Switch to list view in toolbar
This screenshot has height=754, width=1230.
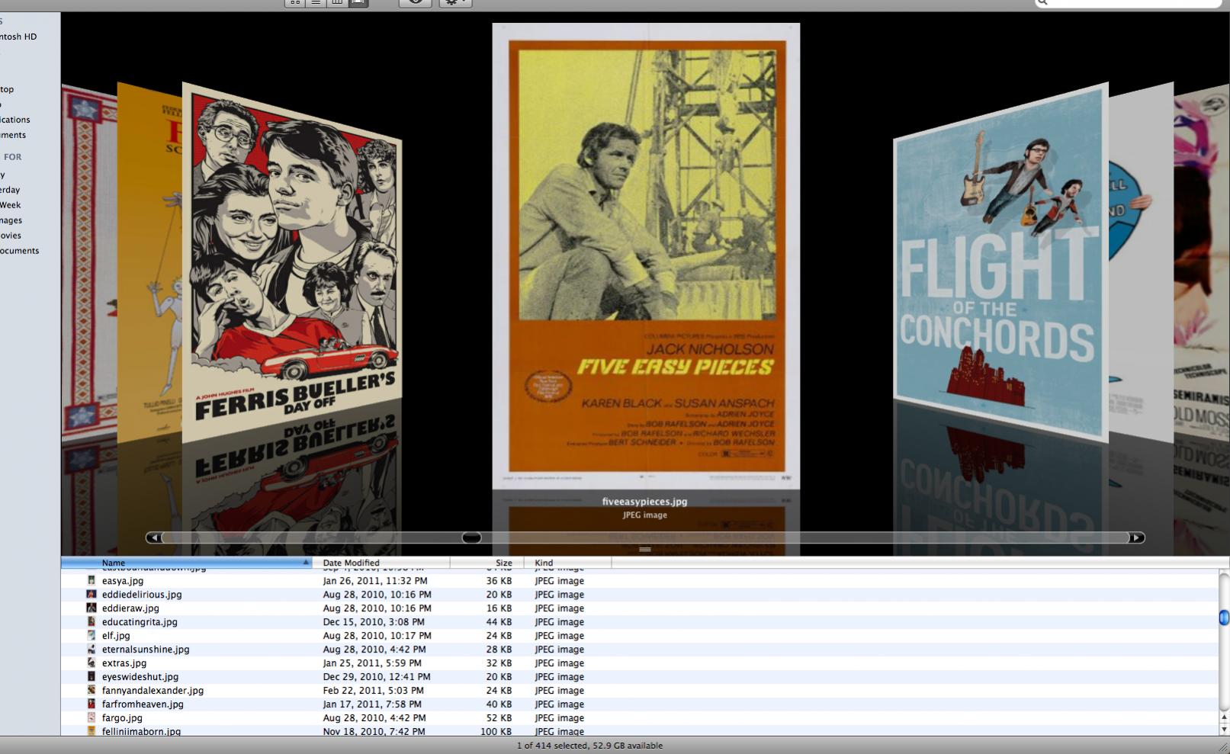point(316,3)
